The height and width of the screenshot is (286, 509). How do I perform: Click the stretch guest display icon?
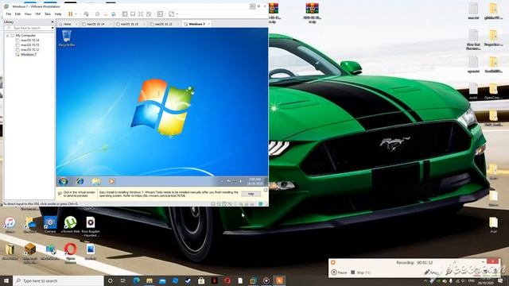[x=172, y=14]
